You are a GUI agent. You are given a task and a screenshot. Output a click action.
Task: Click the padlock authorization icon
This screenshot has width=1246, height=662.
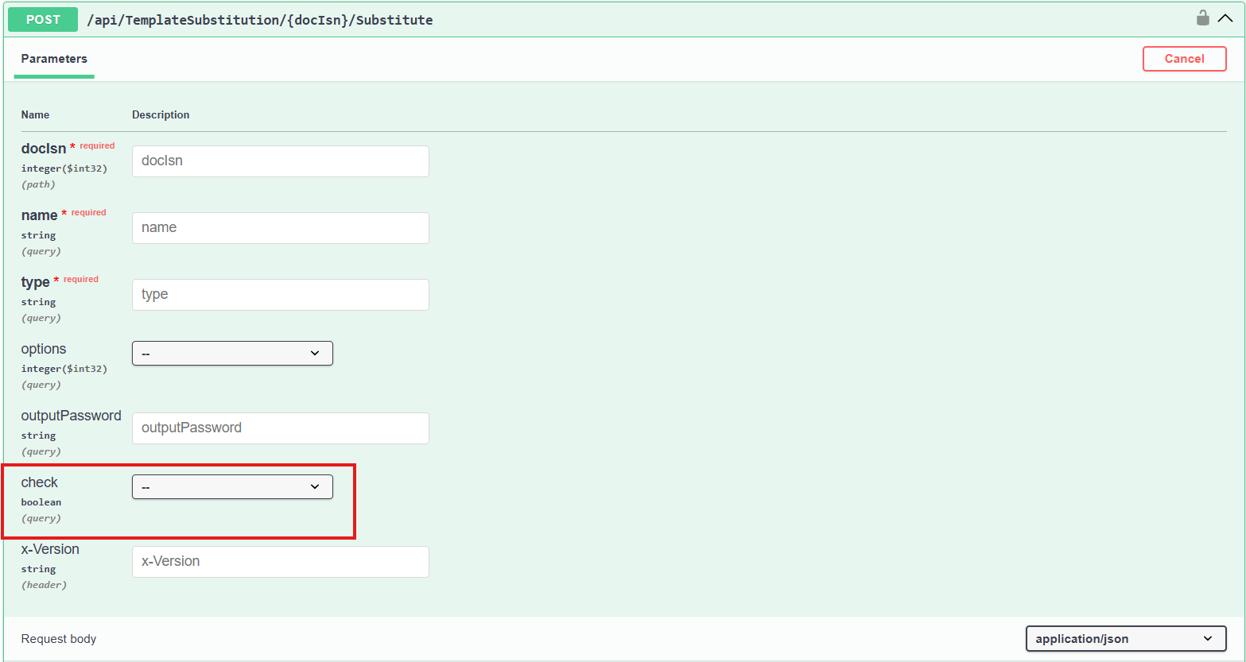(x=1202, y=17)
